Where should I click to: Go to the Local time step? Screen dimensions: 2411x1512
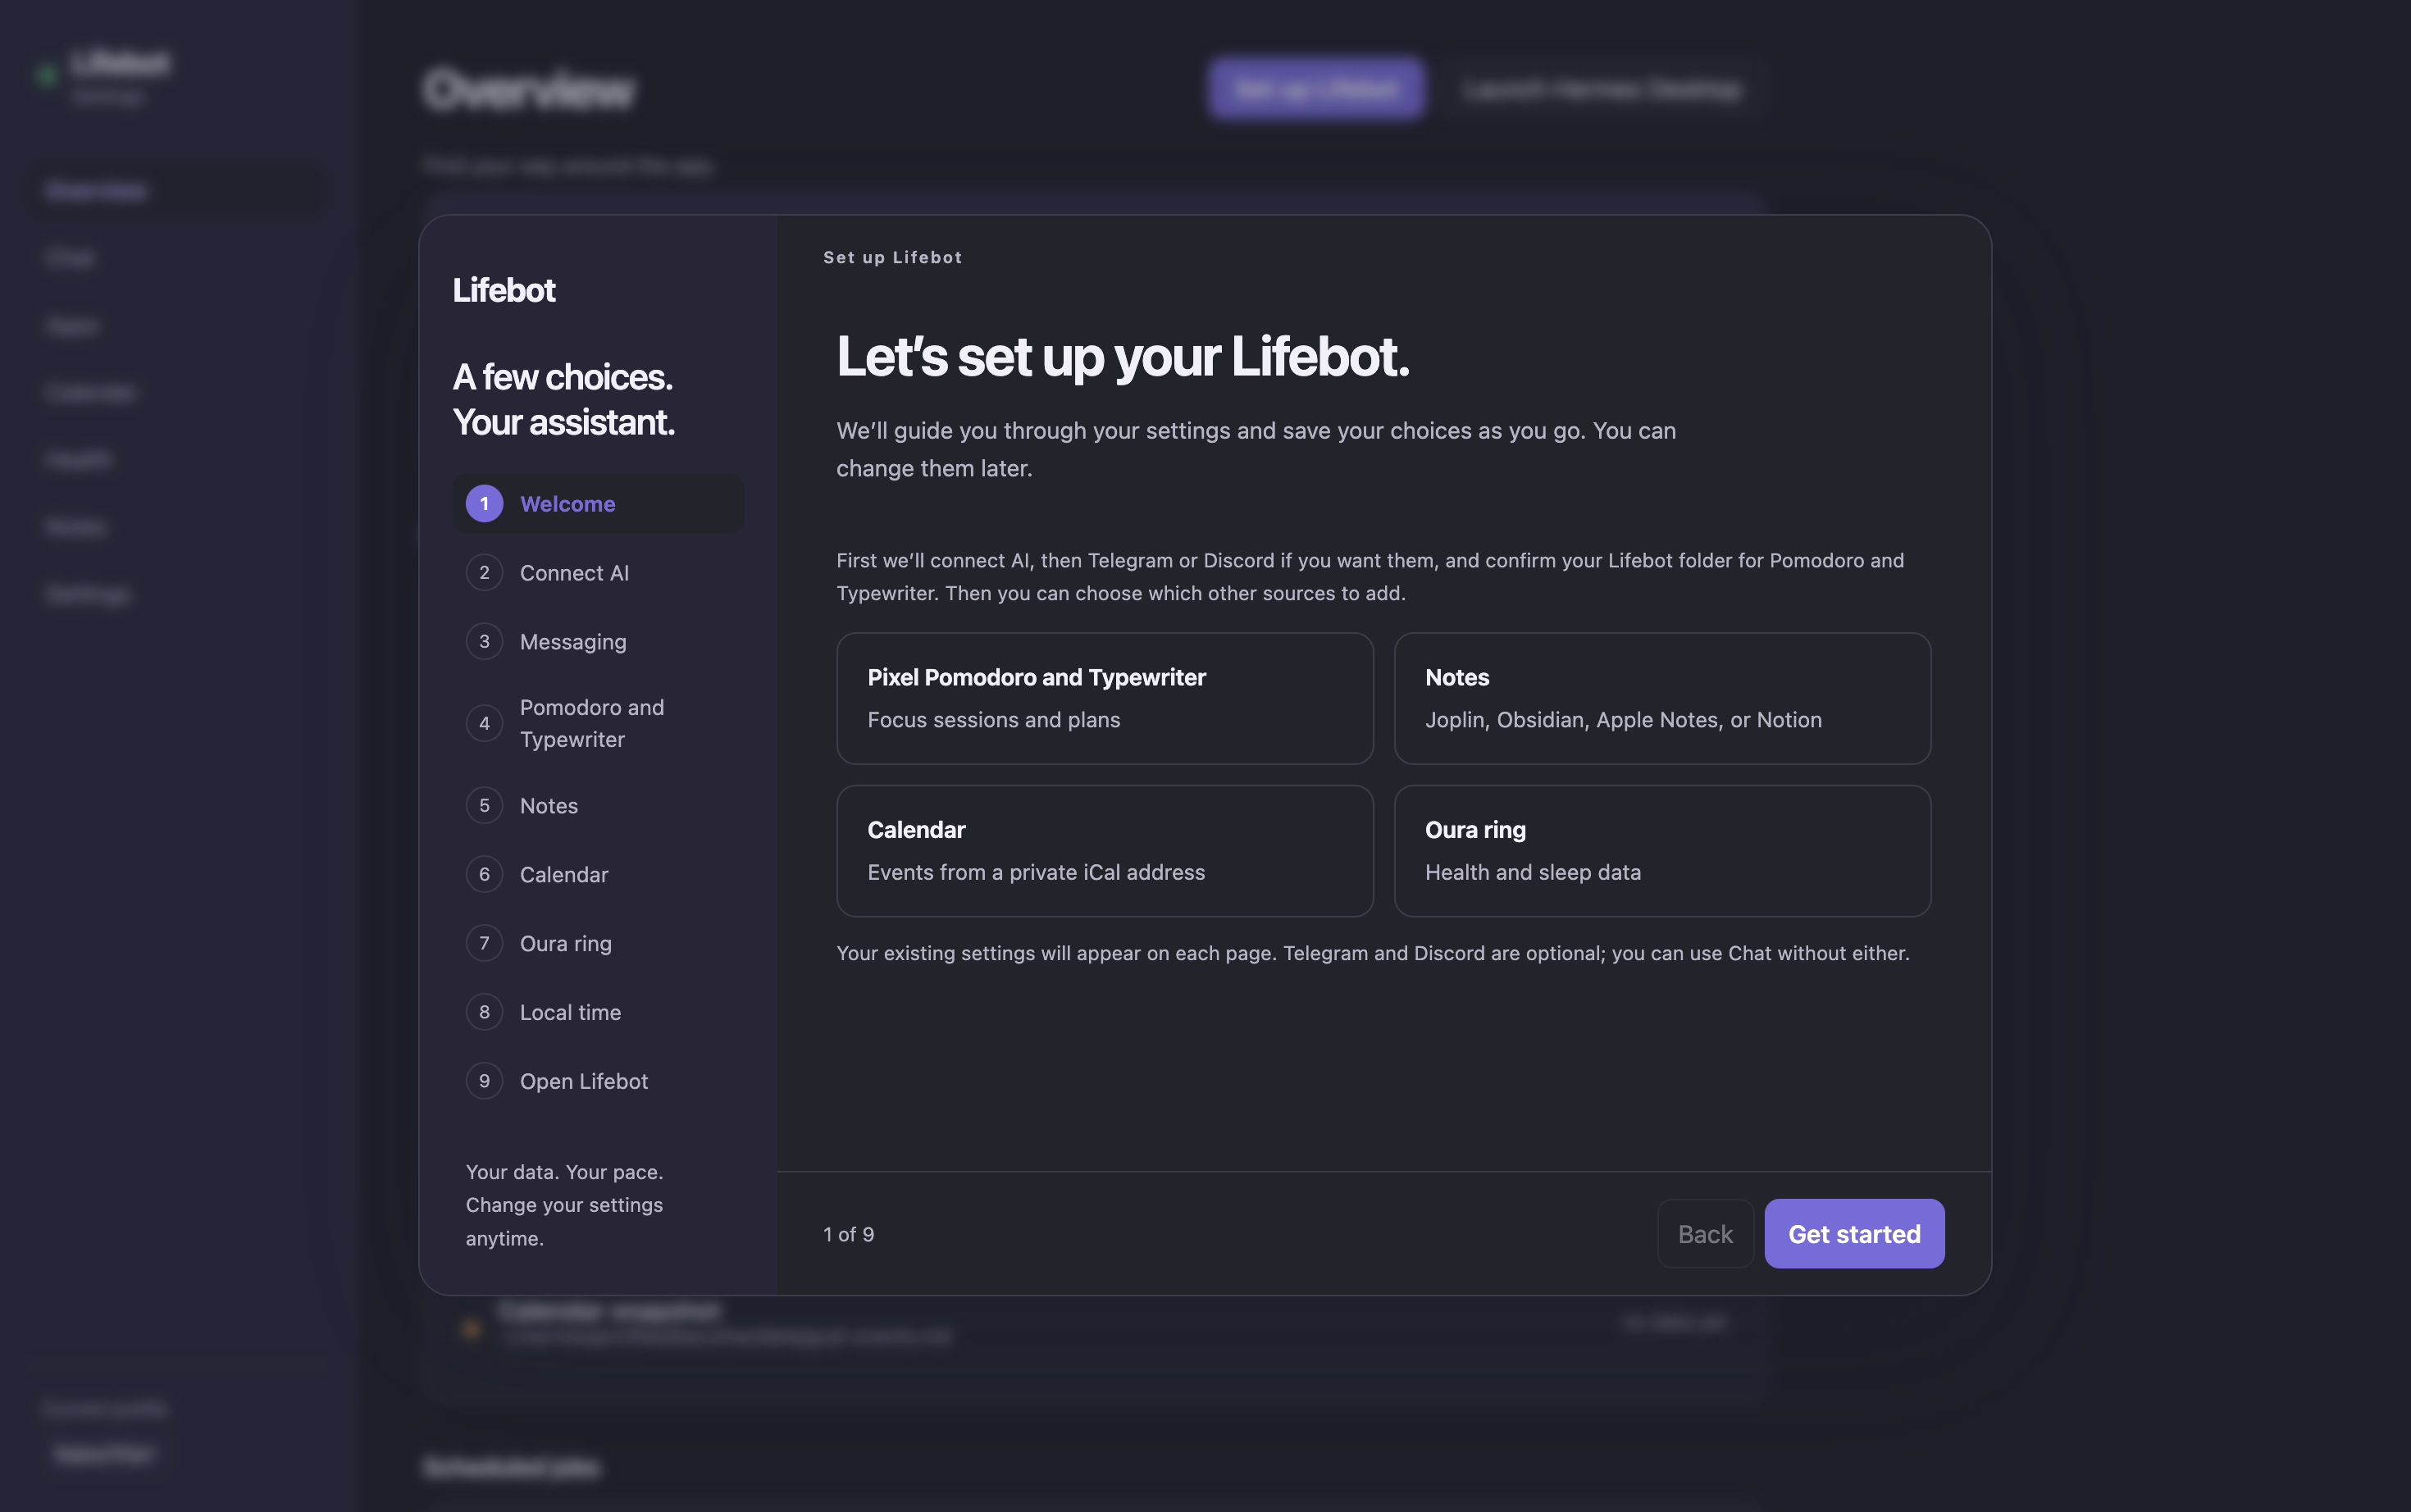[598, 1012]
